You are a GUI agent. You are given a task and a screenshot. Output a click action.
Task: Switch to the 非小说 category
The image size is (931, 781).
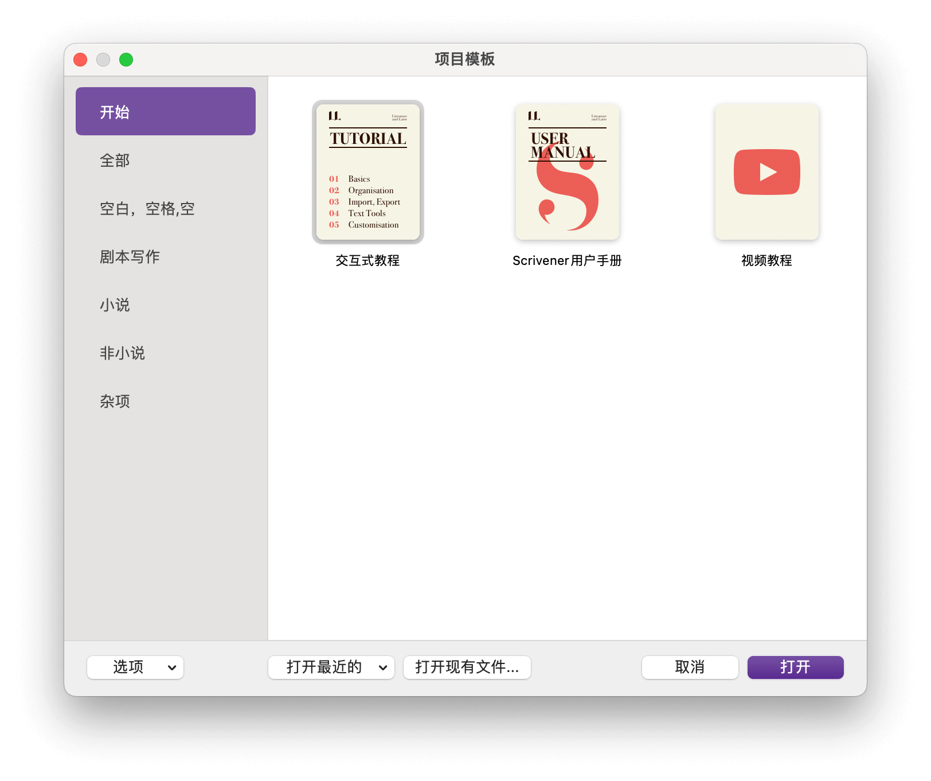coord(166,353)
